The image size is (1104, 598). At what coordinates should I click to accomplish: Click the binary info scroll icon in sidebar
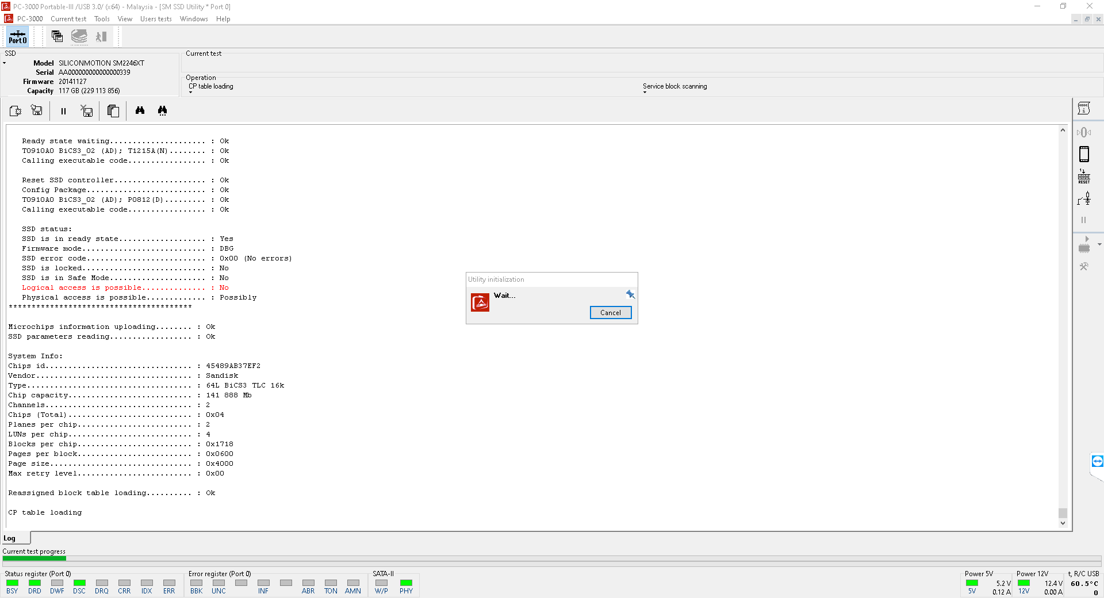click(x=1084, y=109)
